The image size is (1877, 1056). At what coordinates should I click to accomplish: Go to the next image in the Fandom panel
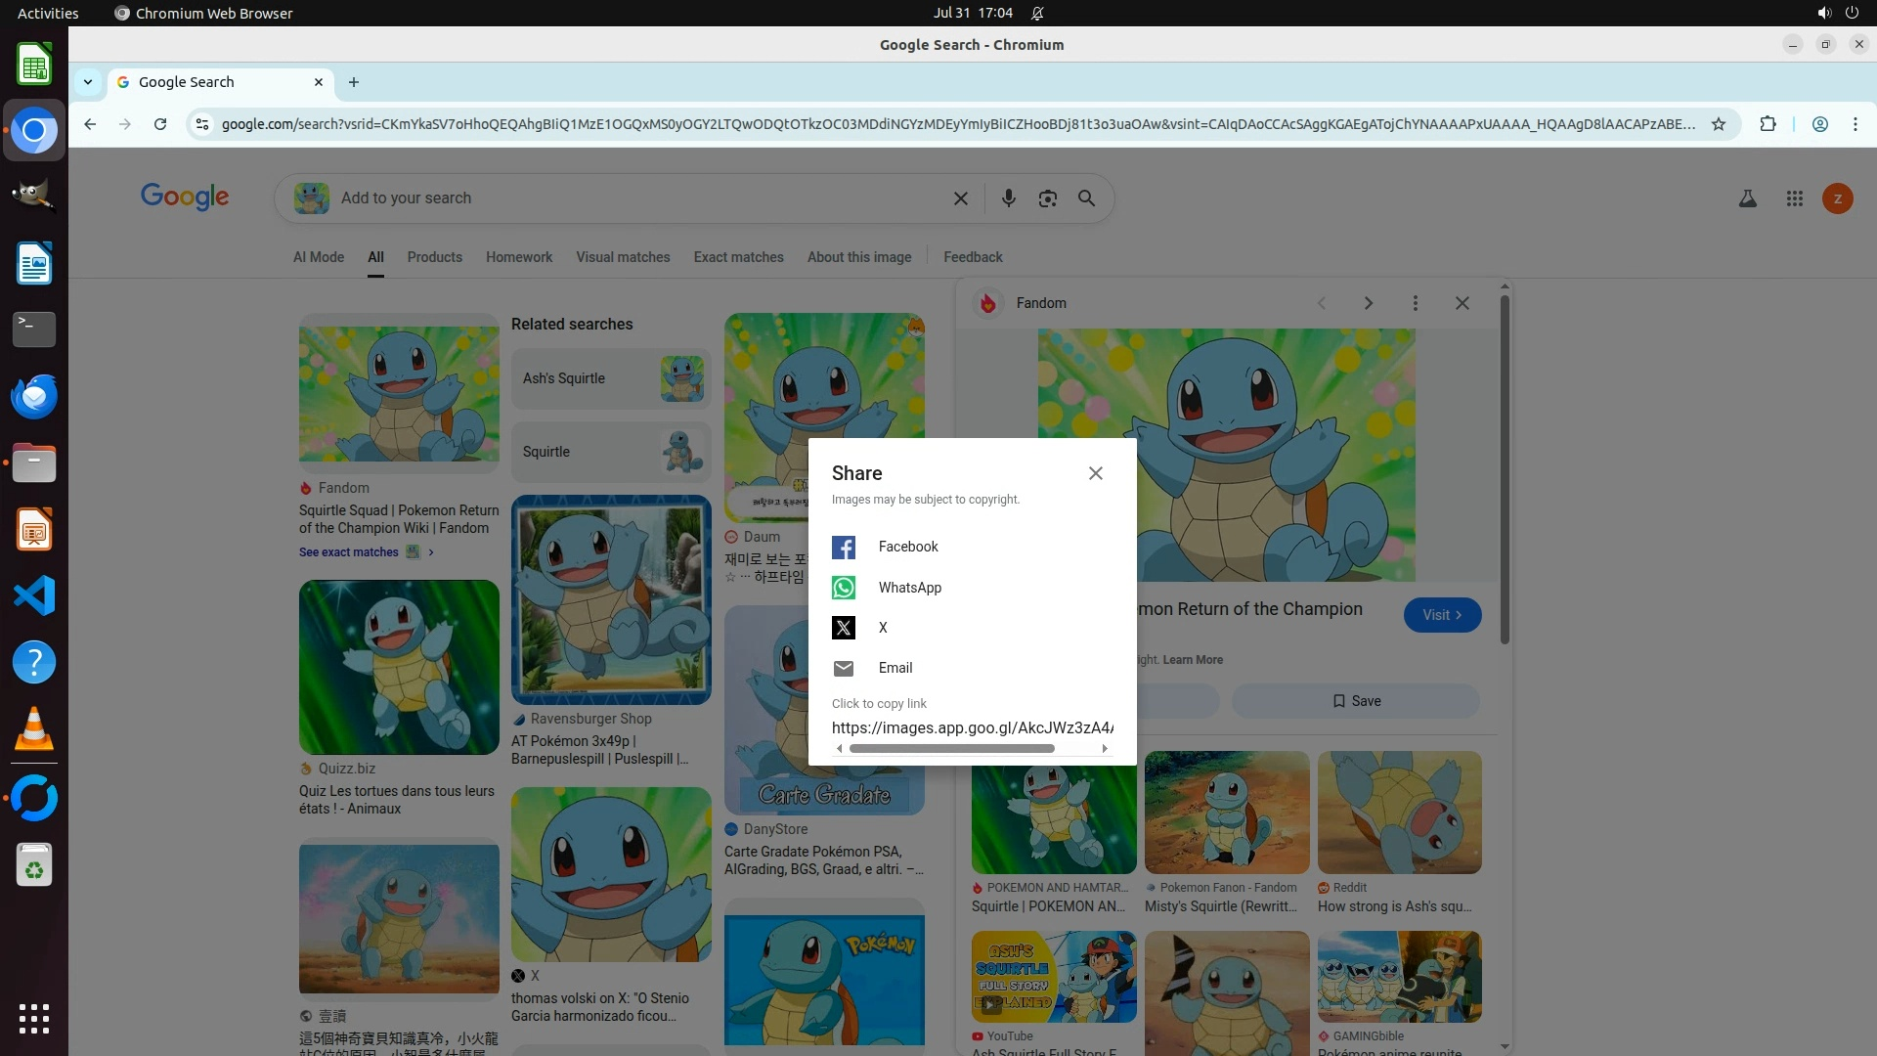[x=1368, y=303]
